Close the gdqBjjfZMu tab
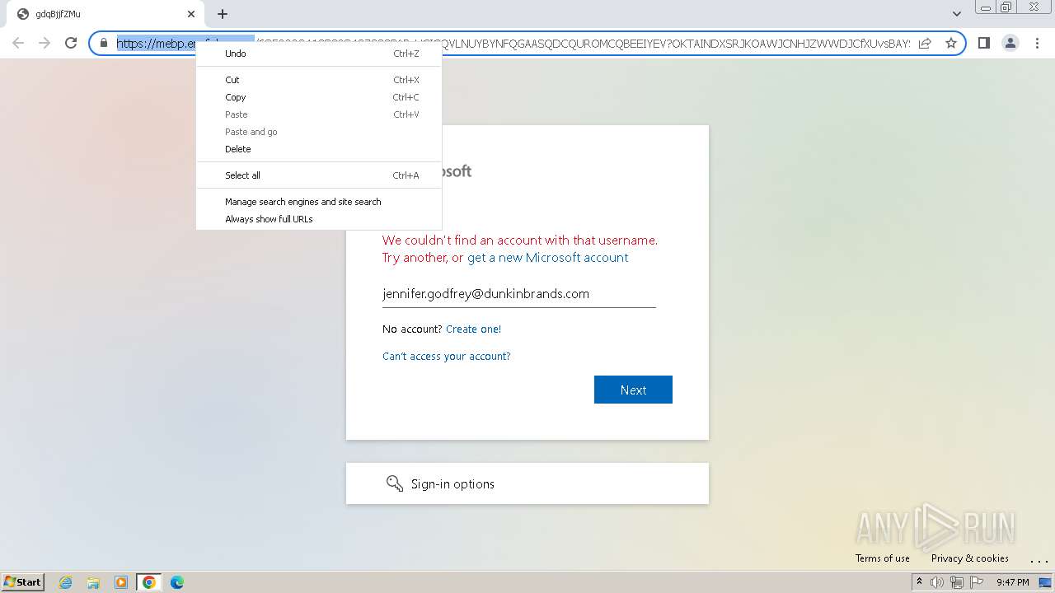This screenshot has width=1055, height=593. click(x=191, y=14)
